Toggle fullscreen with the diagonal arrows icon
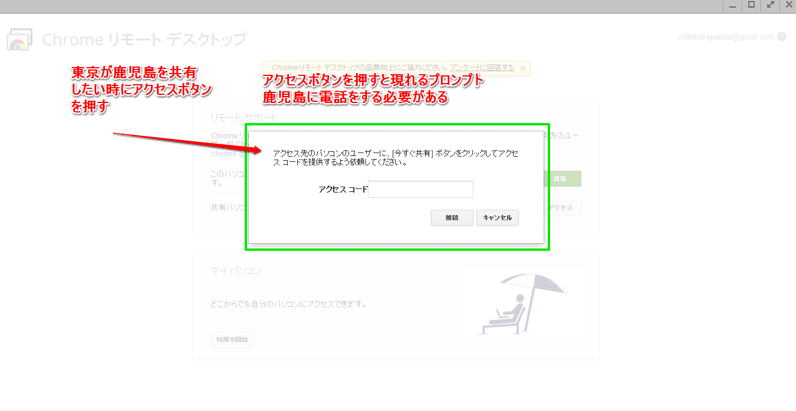Screen dimensions: 796x411 pos(770,5)
